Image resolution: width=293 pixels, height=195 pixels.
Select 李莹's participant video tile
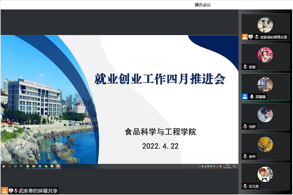(265, 57)
